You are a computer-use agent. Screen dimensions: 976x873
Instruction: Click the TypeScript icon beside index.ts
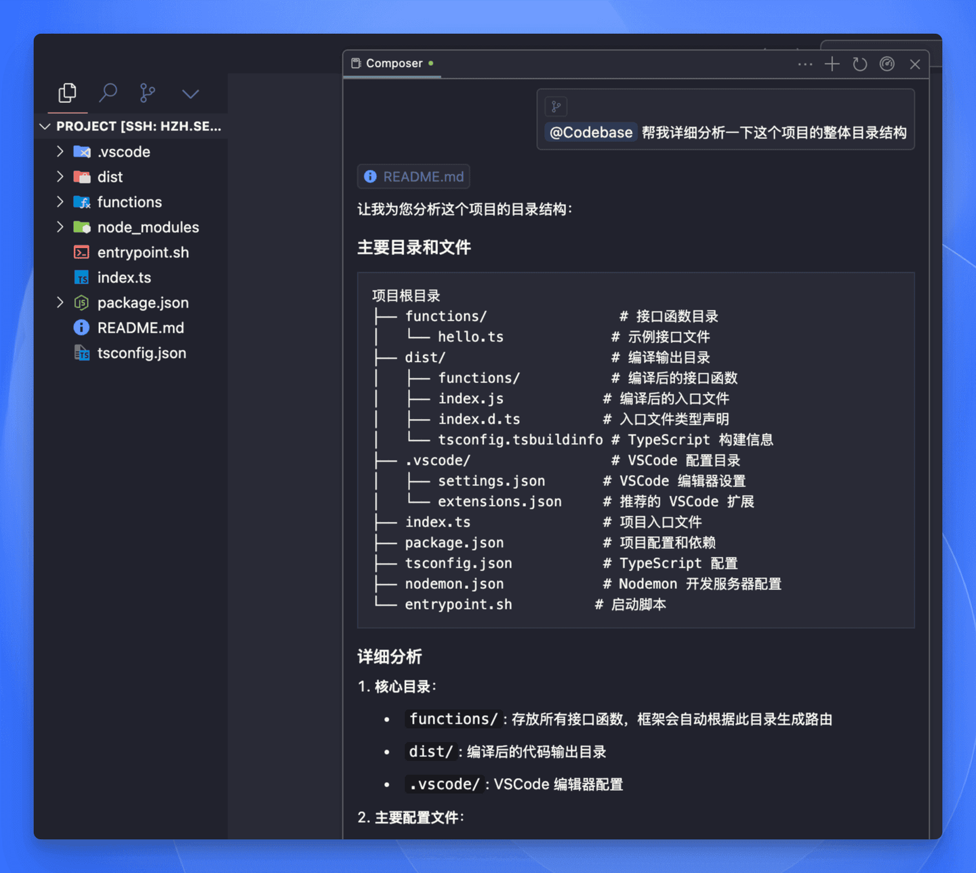click(81, 277)
